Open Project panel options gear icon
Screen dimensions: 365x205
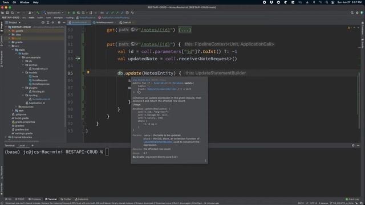(59, 23)
